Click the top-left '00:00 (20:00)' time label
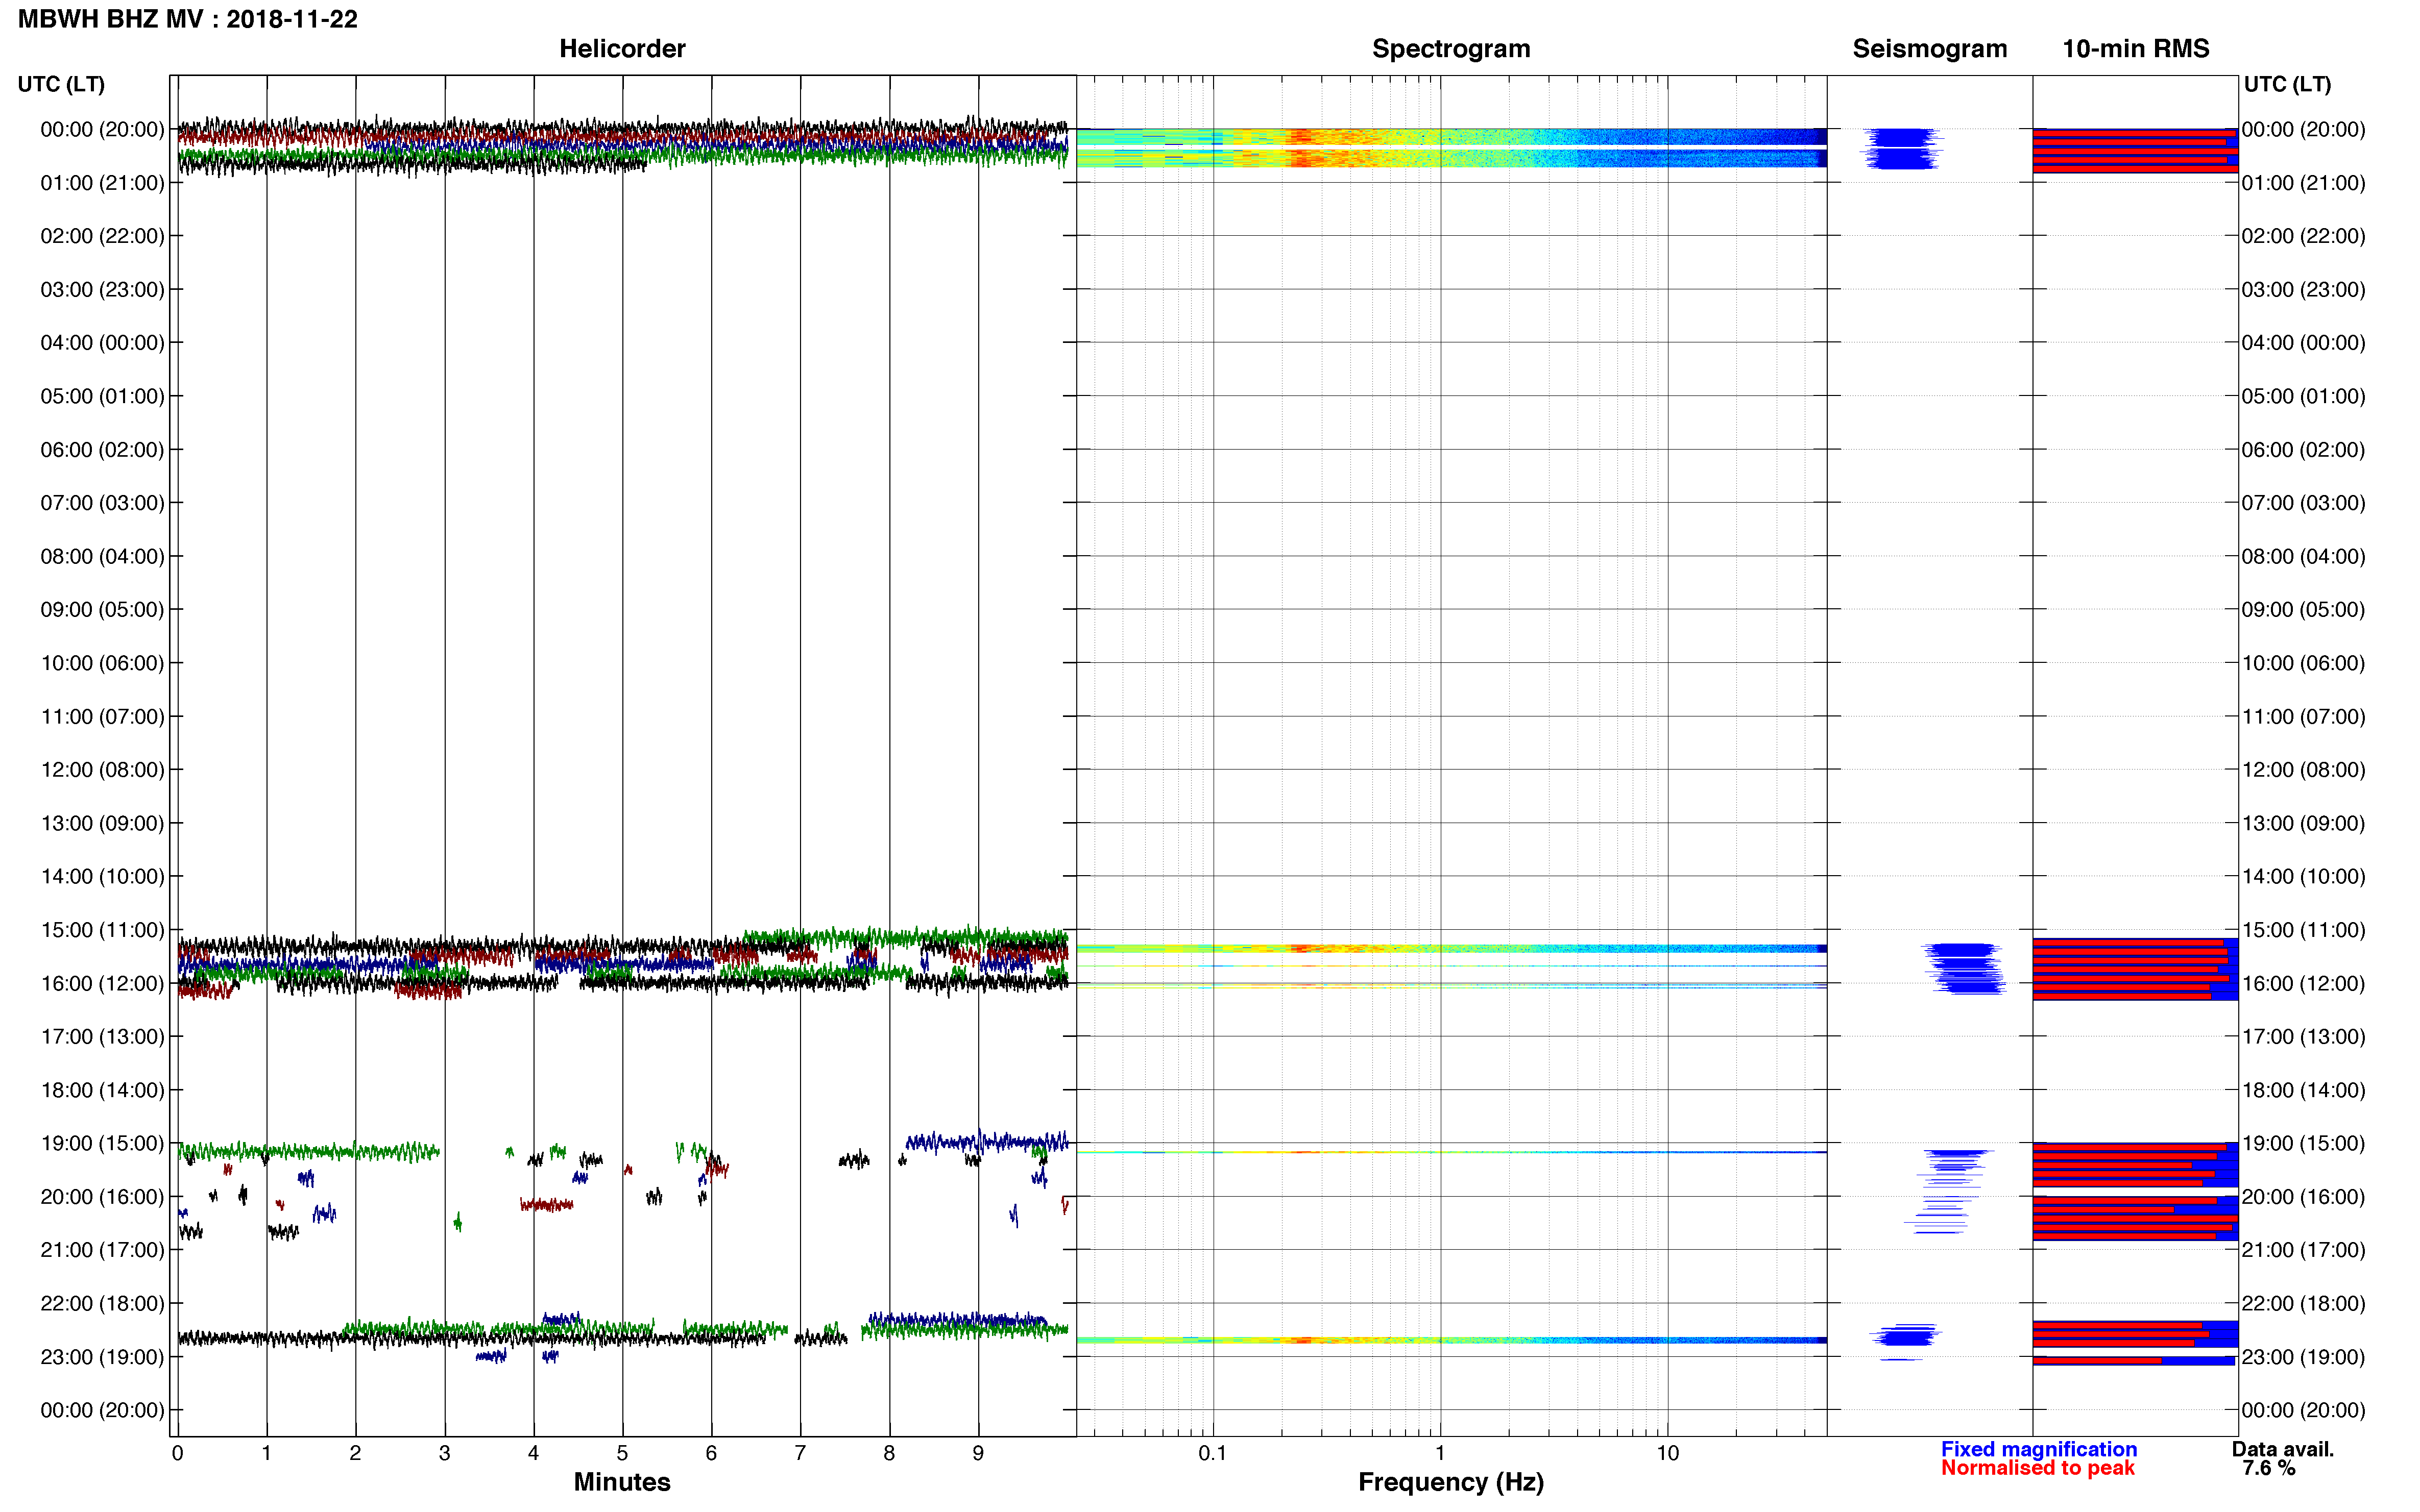 coord(102,129)
